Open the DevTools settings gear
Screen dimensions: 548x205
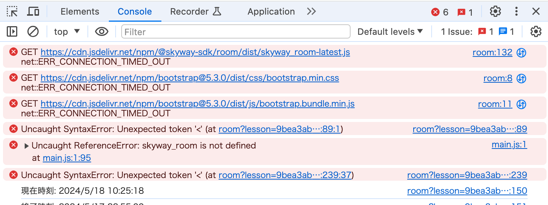(x=495, y=12)
